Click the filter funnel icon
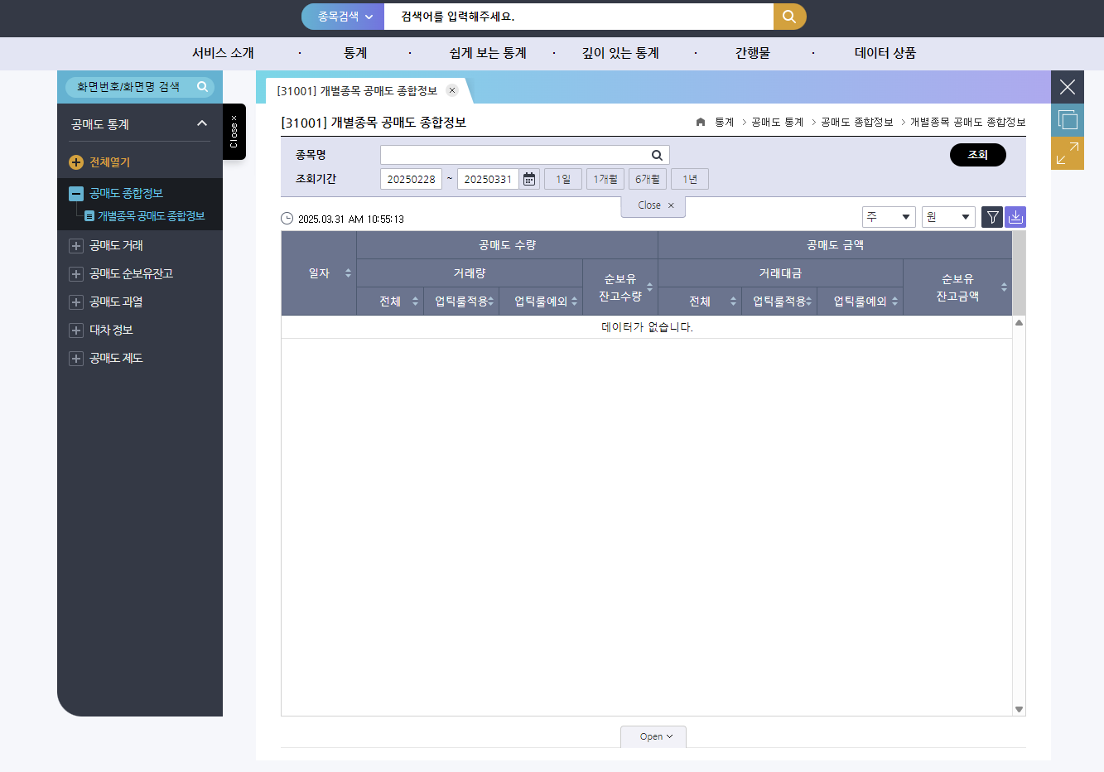This screenshot has height=772, width=1104. (x=992, y=217)
